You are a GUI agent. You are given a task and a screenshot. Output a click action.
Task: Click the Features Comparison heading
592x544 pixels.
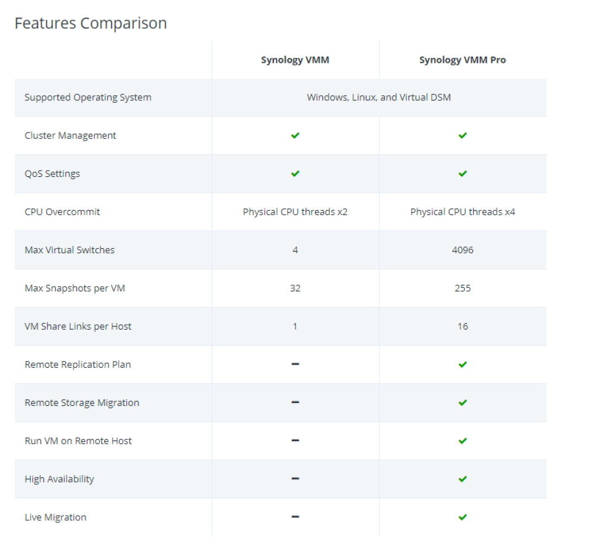(91, 23)
